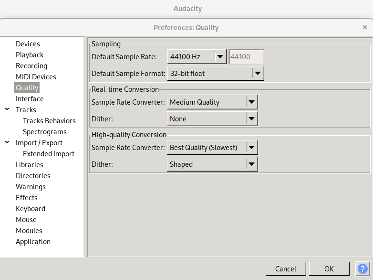
Task: Collapse the Tracks tree node
Action: pos(7,109)
